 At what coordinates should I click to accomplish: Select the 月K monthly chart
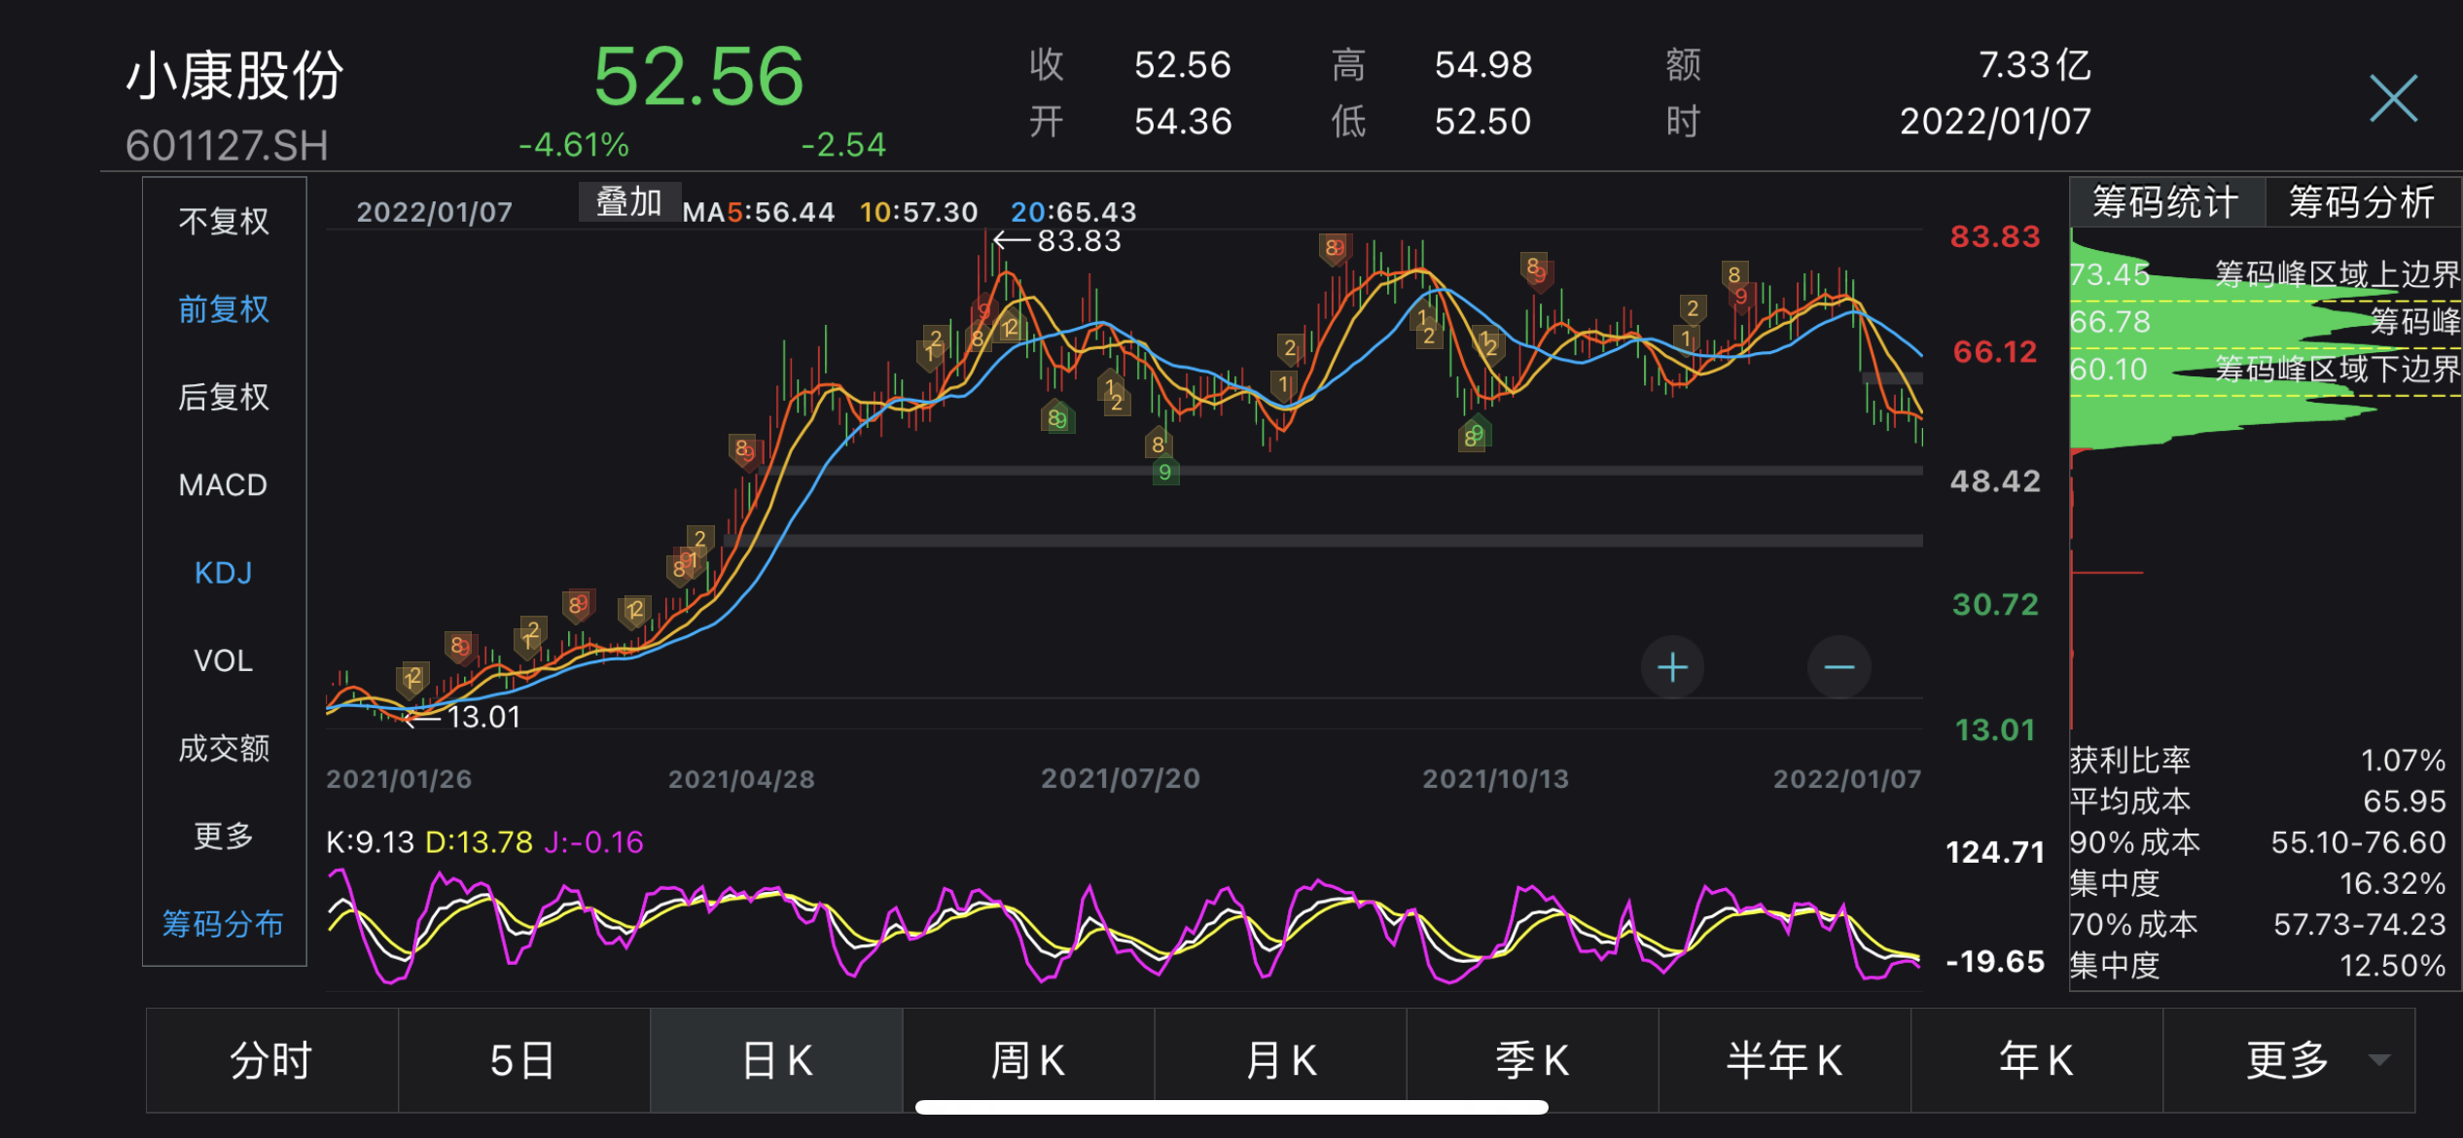[1279, 1059]
